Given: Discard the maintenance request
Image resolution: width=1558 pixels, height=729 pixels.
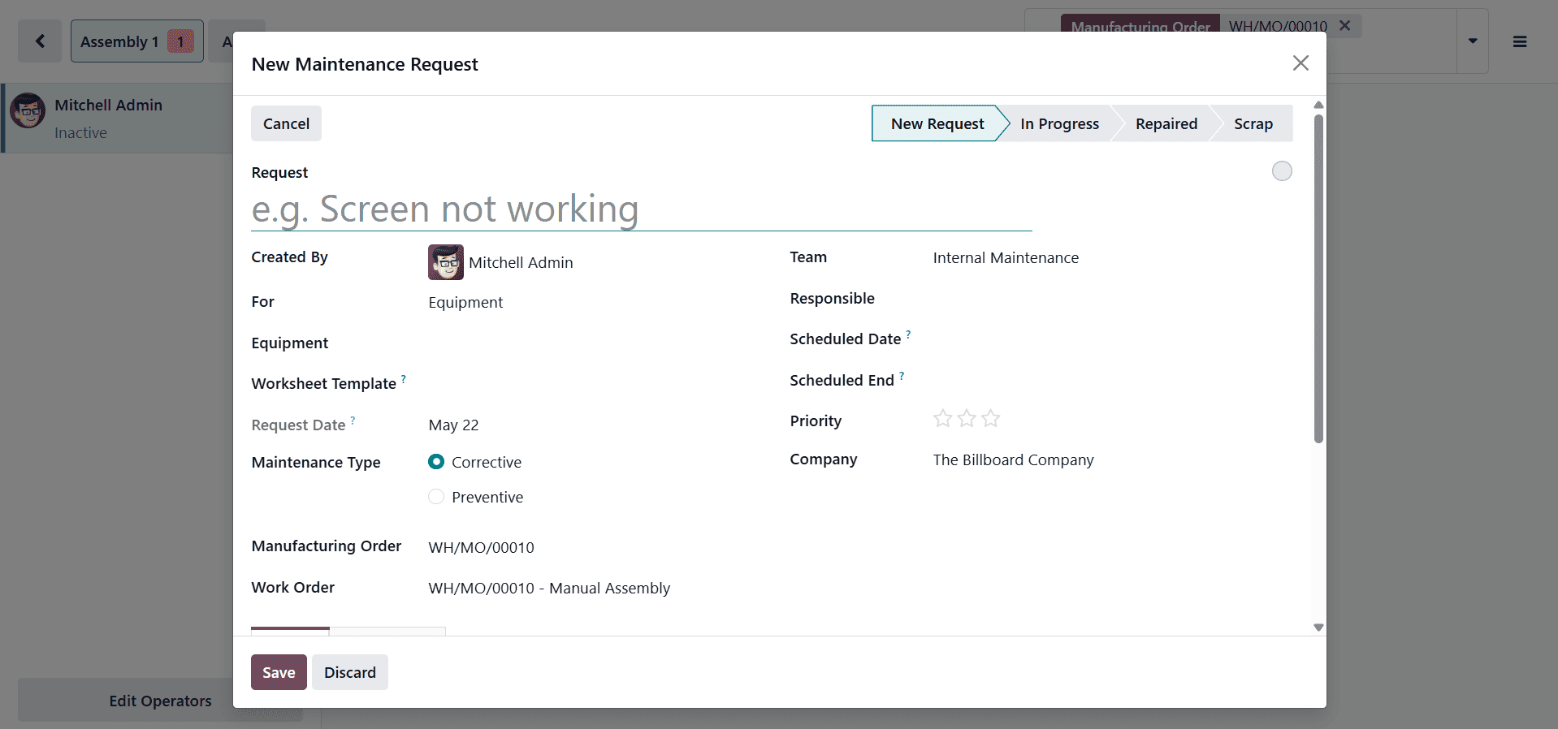Looking at the screenshot, I should (x=350, y=672).
